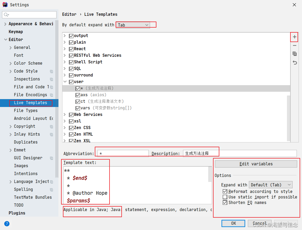Toggle the ct template checkbox

coord(78,101)
